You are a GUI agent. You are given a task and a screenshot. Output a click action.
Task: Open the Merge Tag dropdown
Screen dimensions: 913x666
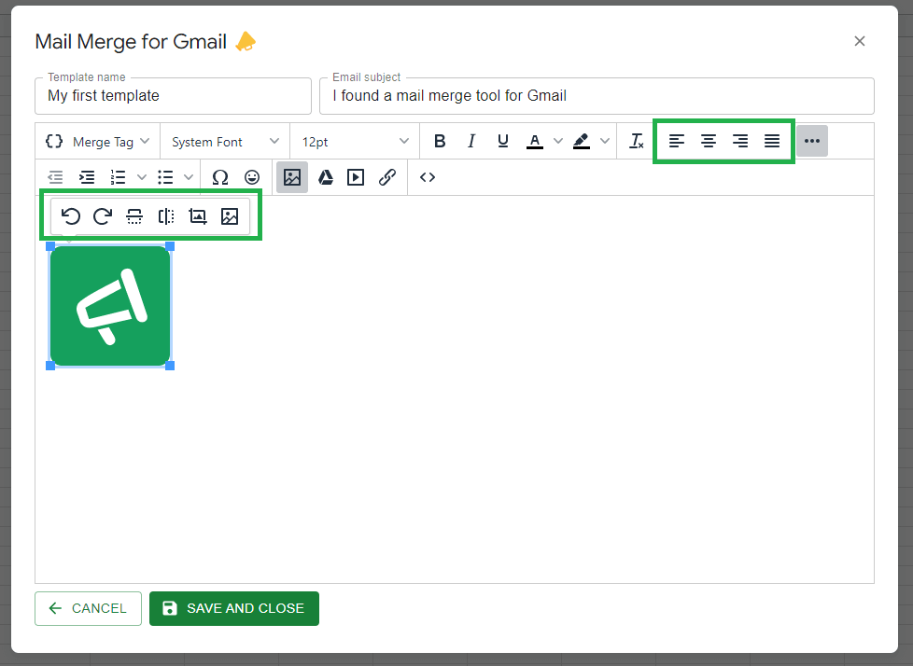click(98, 142)
